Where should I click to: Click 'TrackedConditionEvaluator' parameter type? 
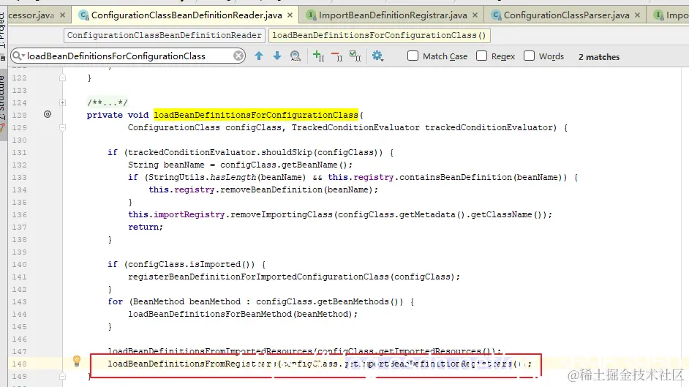355,127
